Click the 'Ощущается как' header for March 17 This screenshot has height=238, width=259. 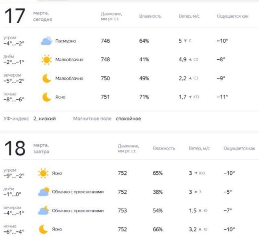[x=233, y=16]
